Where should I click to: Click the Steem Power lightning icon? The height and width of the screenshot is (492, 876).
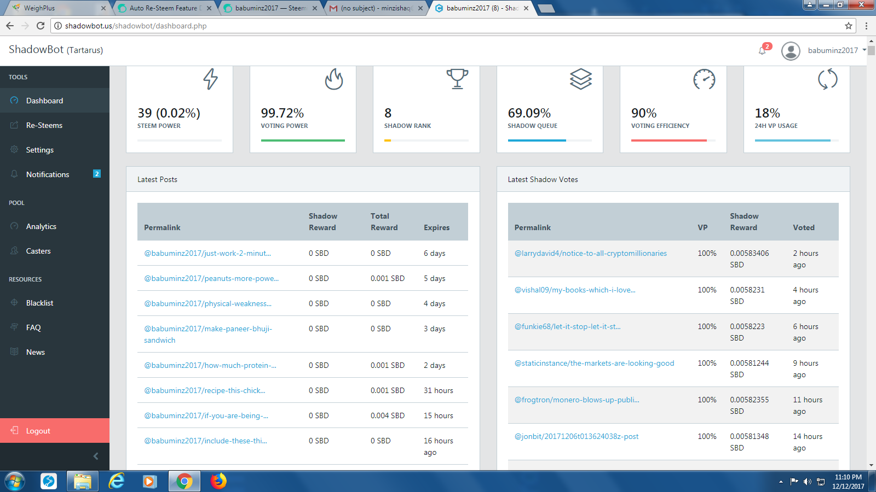[x=211, y=79]
